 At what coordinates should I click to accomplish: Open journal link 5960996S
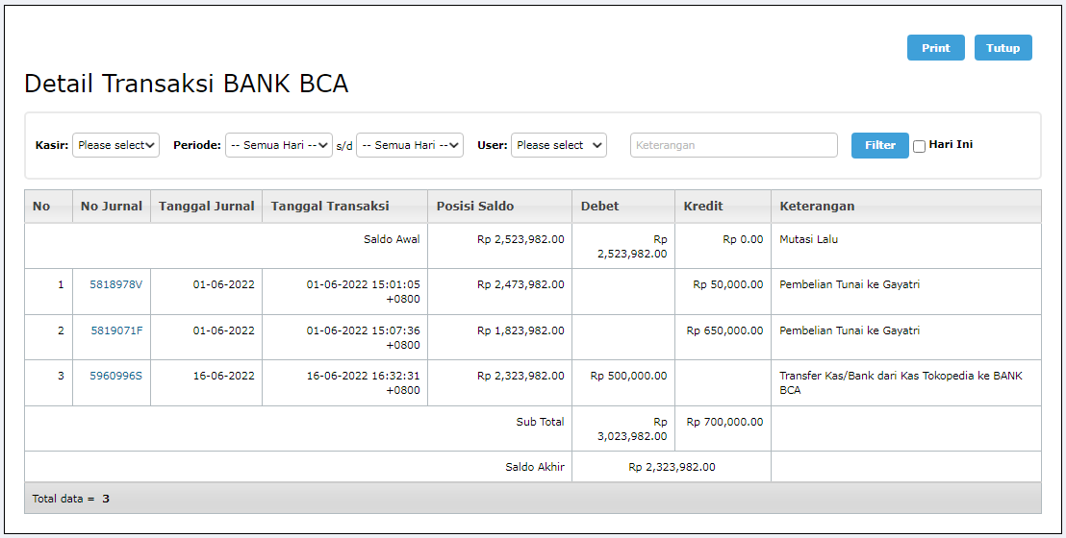click(x=116, y=376)
